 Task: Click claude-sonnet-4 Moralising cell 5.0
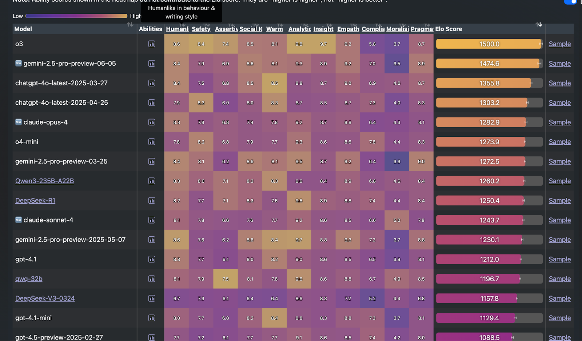(x=397, y=220)
